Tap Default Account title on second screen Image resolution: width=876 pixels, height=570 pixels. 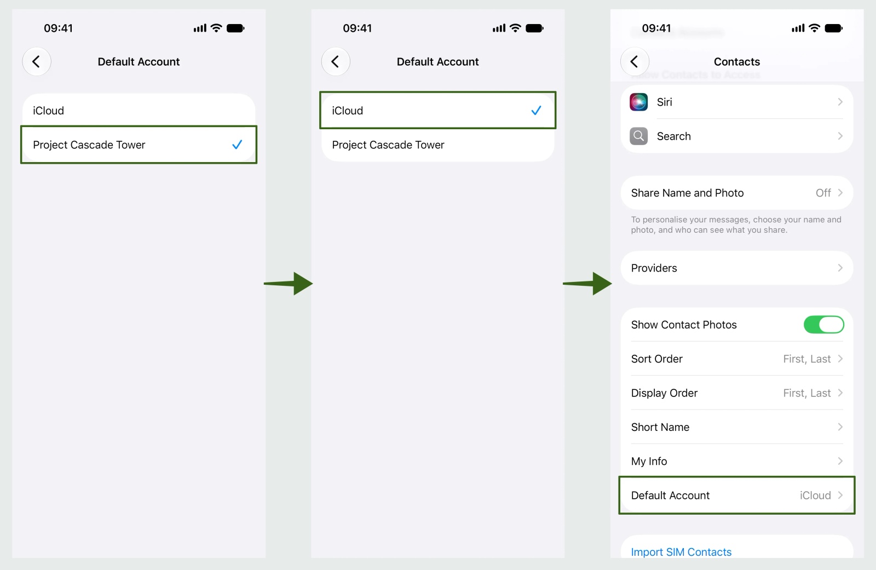click(x=437, y=61)
